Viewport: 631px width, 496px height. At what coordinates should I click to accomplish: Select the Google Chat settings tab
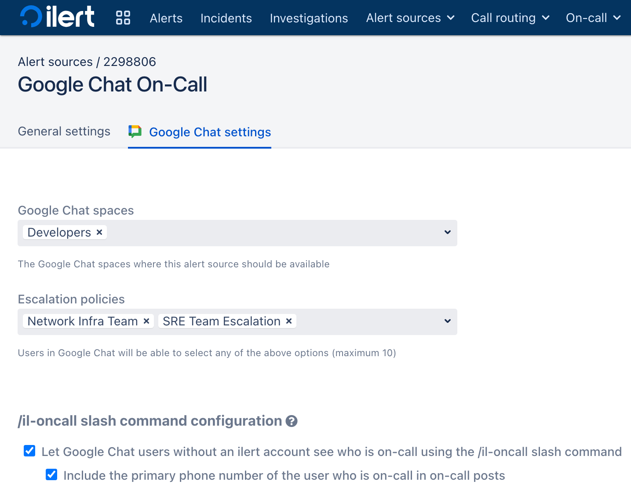tap(210, 132)
